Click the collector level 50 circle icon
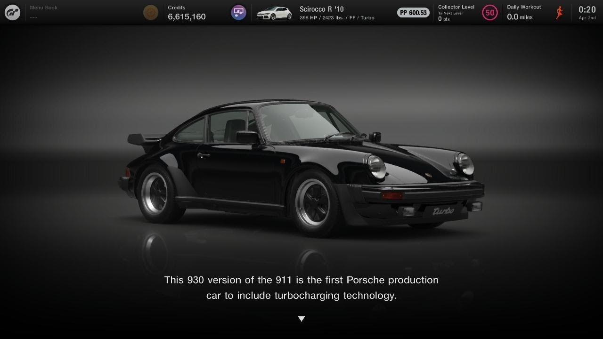 [490, 13]
